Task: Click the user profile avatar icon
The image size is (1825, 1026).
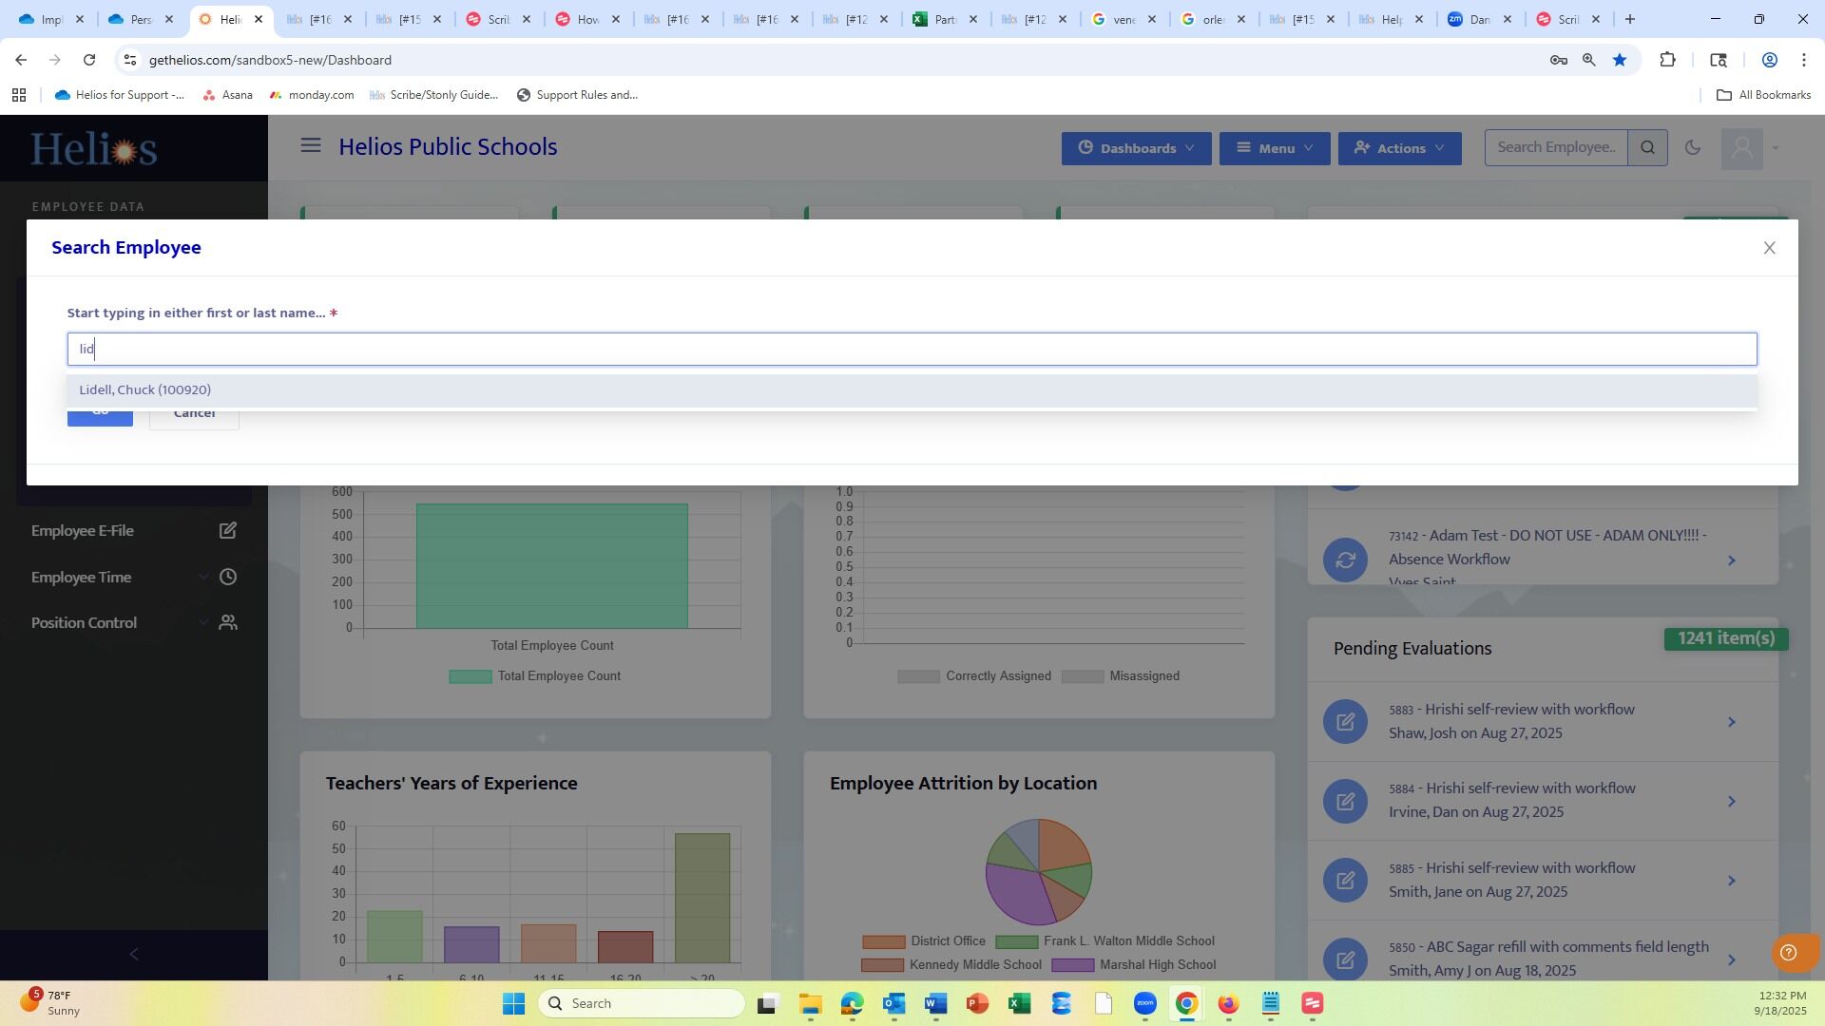Action: pyautogui.click(x=1741, y=148)
